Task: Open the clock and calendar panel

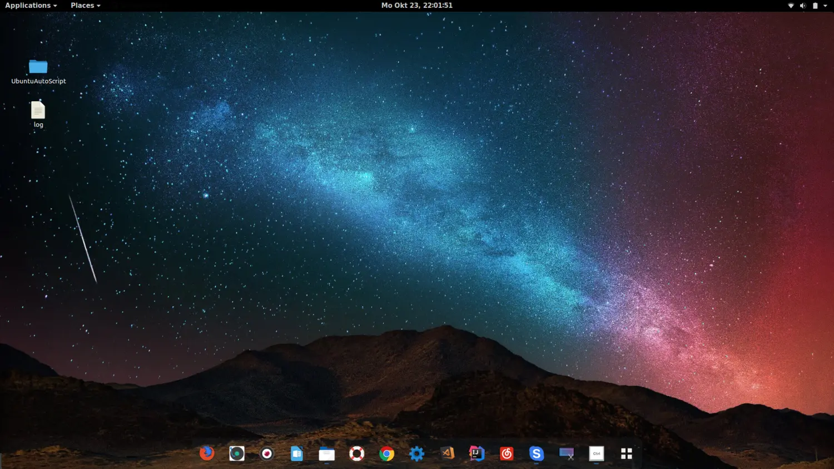Action: [417, 5]
